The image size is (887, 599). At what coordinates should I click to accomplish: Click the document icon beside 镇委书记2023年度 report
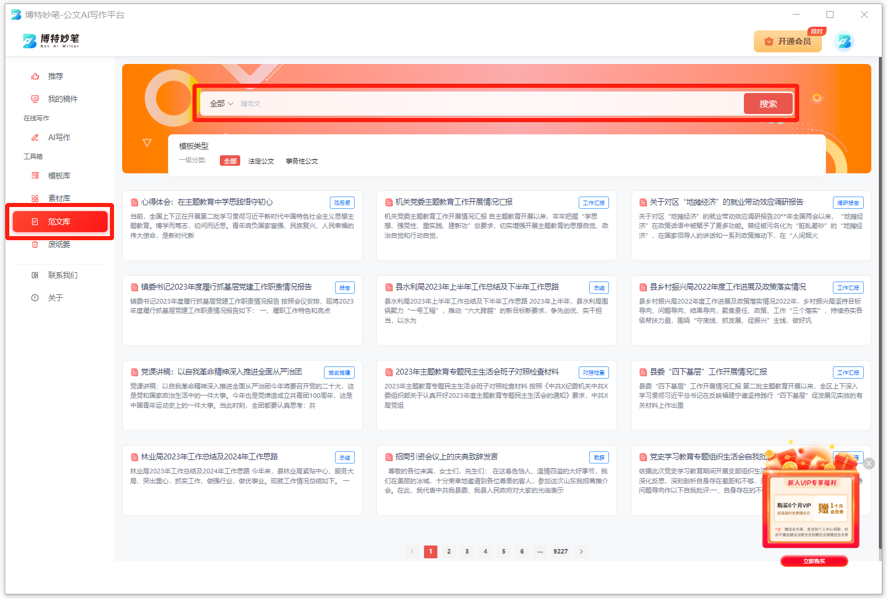click(x=134, y=287)
